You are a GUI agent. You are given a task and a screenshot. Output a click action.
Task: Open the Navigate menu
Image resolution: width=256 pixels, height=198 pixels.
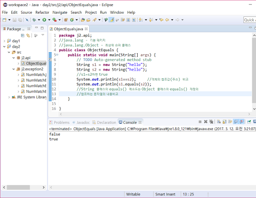pos(60,12)
